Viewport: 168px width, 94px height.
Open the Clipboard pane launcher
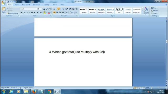coord(18,16)
